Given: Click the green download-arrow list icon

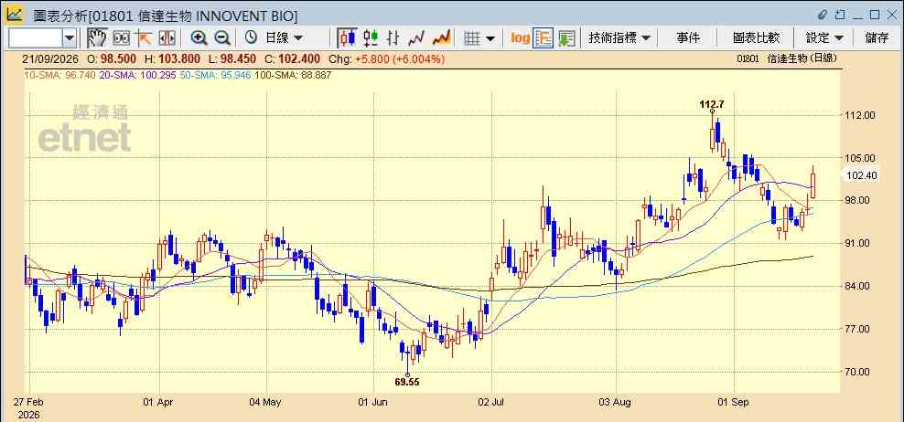Looking at the screenshot, I should point(566,38).
